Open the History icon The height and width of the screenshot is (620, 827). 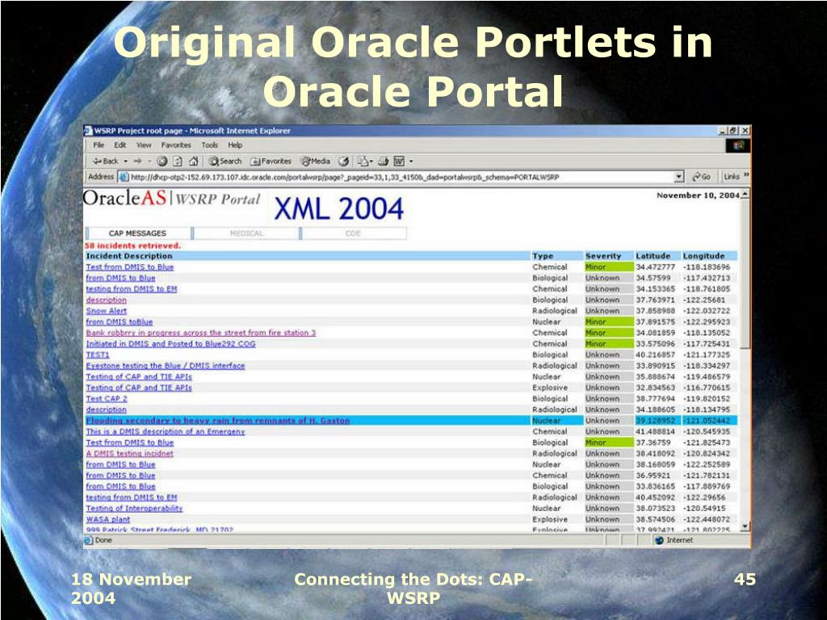pos(344,161)
